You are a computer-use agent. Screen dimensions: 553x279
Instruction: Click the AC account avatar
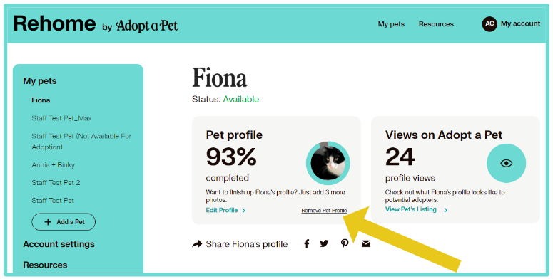[489, 24]
